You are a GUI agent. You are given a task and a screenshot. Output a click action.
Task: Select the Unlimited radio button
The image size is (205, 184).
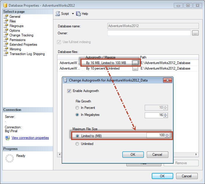(77, 144)
